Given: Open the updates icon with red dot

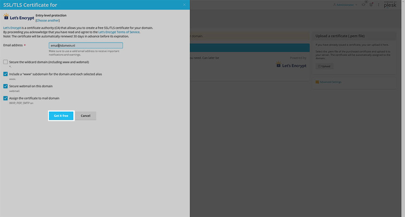Looking at the screenshot, I should click(371, 4).
